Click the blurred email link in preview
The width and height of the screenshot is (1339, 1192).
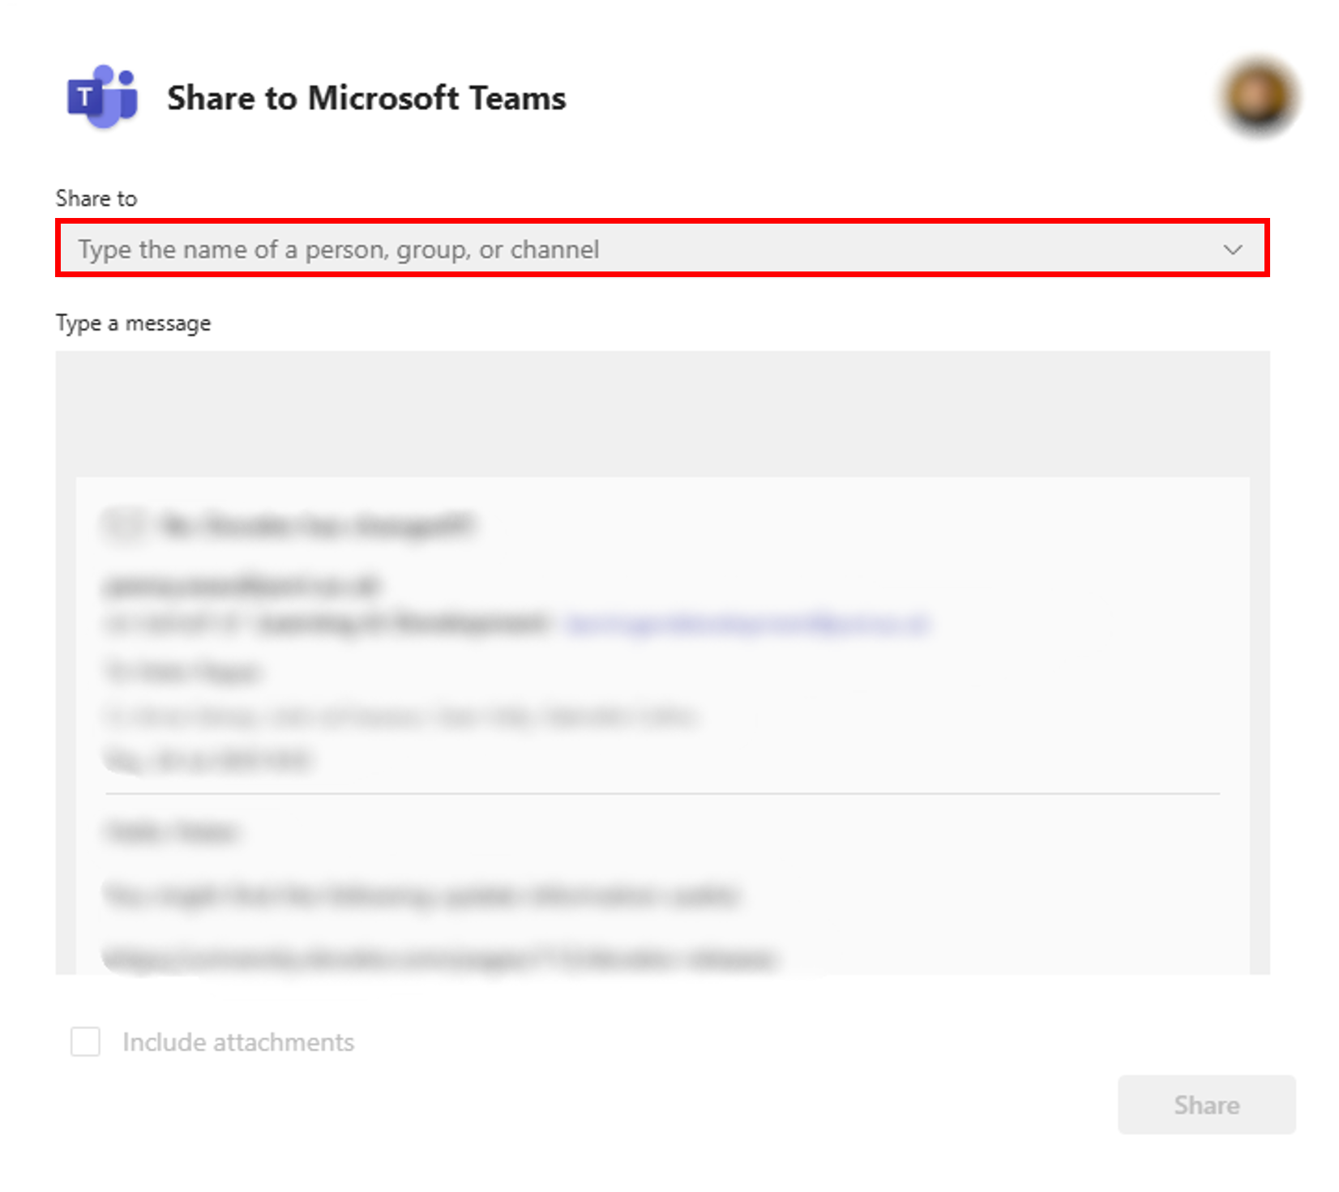tap(747, 624)
